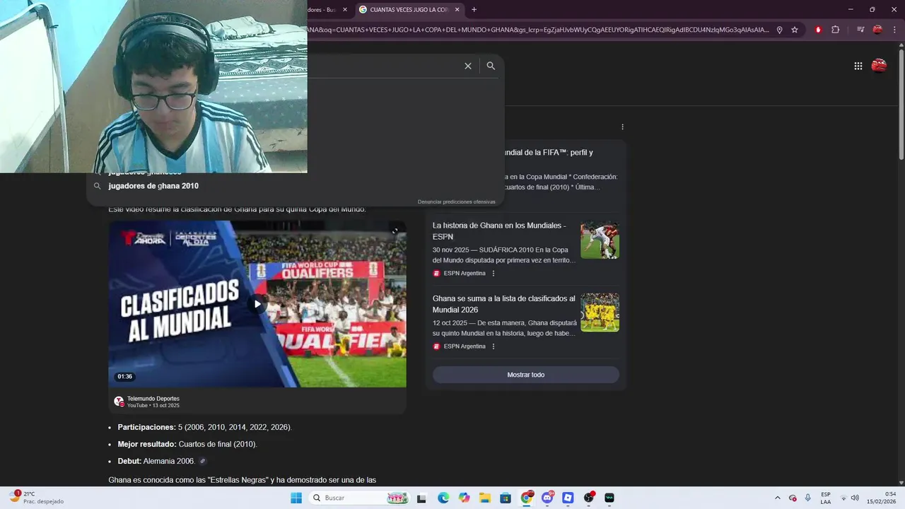The image size is (905, 509).
Task: Click the magnifier search button in search box
Action: pos(491,66)
